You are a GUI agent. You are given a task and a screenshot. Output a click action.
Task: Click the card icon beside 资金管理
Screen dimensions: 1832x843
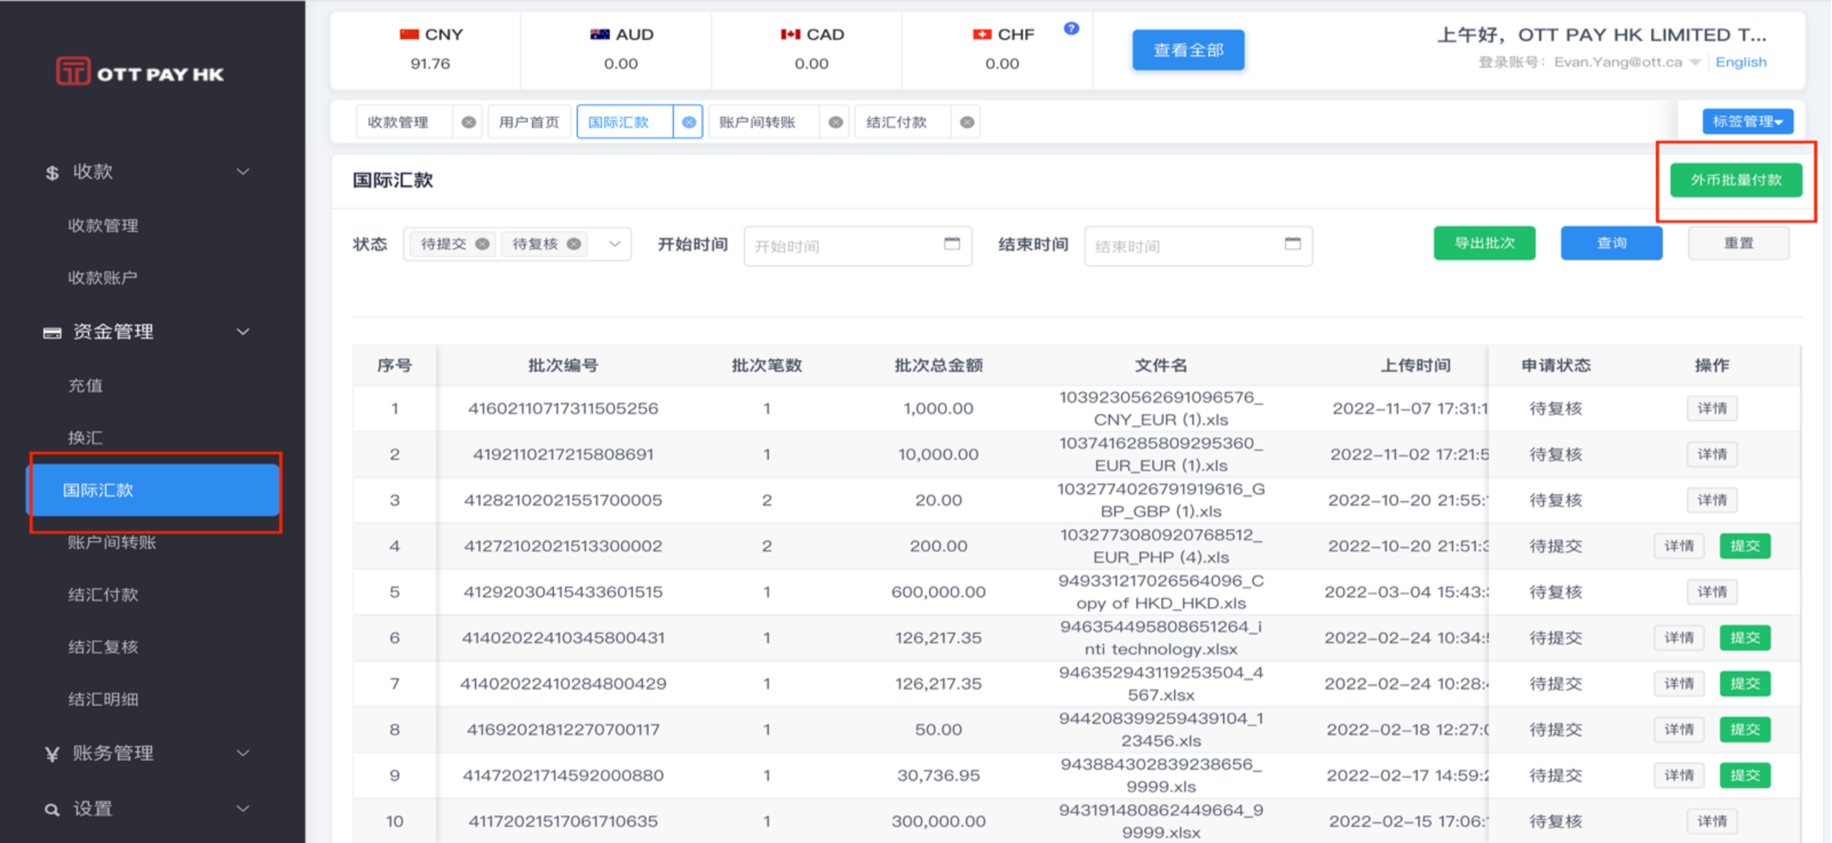[52, 332]
